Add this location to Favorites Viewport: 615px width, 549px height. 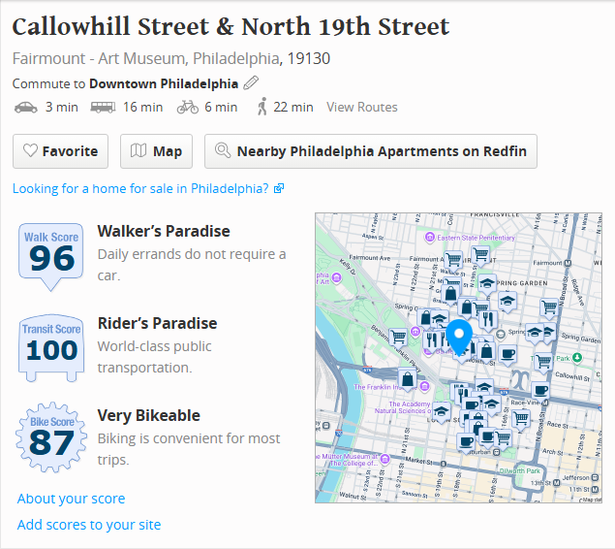coord(60,151)
